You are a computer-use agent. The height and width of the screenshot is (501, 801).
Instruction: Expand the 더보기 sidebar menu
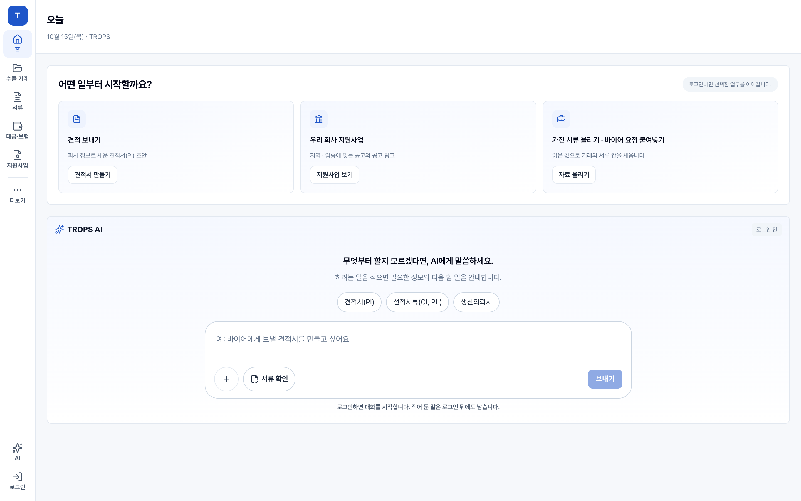tap(18, 195)
